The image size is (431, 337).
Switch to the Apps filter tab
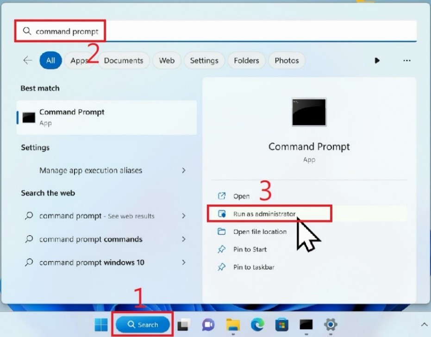79,60
